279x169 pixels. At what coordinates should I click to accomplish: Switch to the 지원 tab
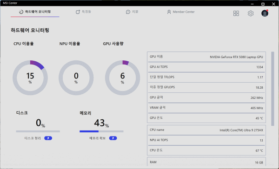click(x=132, y=12)
